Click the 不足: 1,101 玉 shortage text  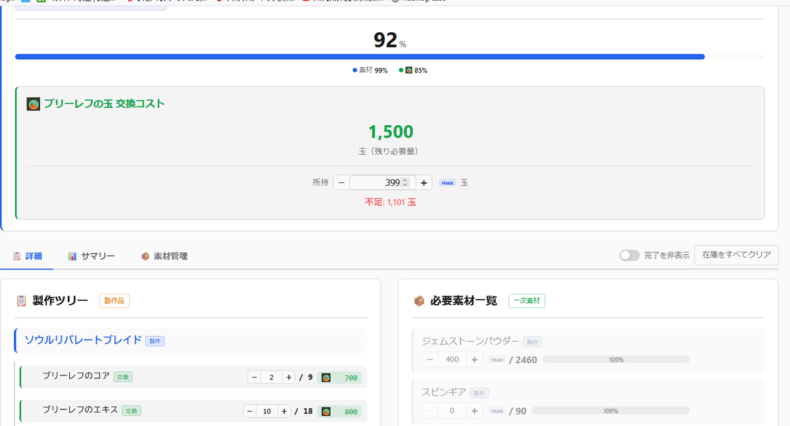[391, 202]
